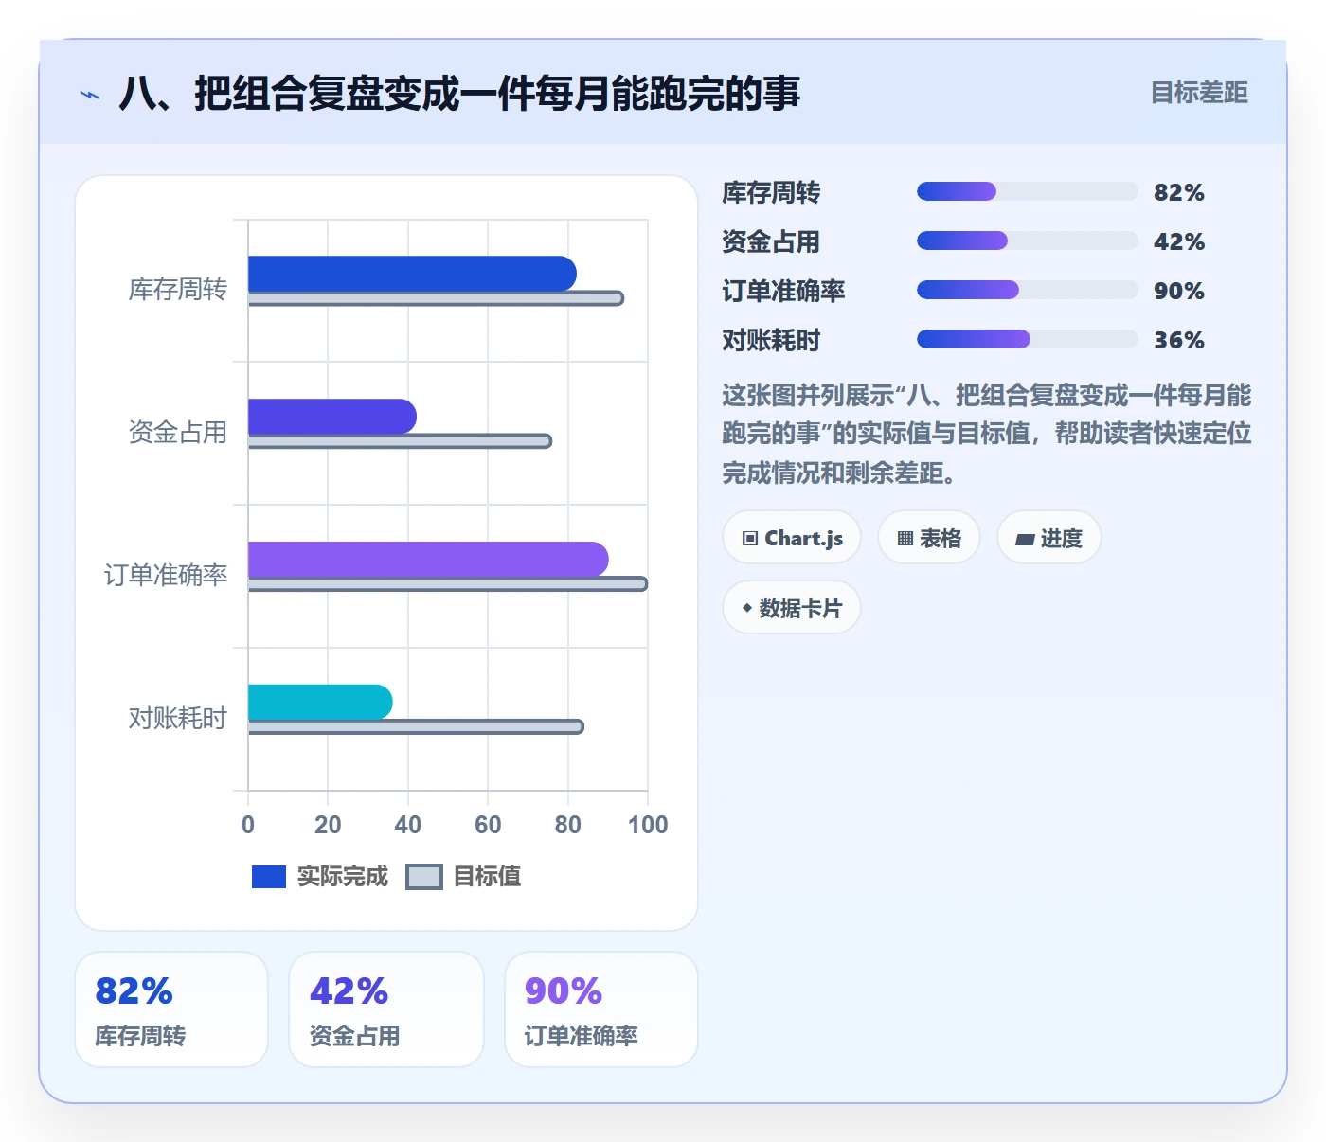The image size is (1326, 1142).
Task: Select the 进度 tag
Action: click(x=1048, y=538)
